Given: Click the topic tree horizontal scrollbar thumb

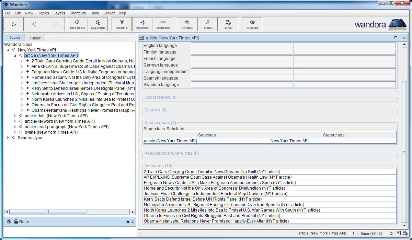Looking at the screenshot, I should pyautogui.click(x=48, y=212).
